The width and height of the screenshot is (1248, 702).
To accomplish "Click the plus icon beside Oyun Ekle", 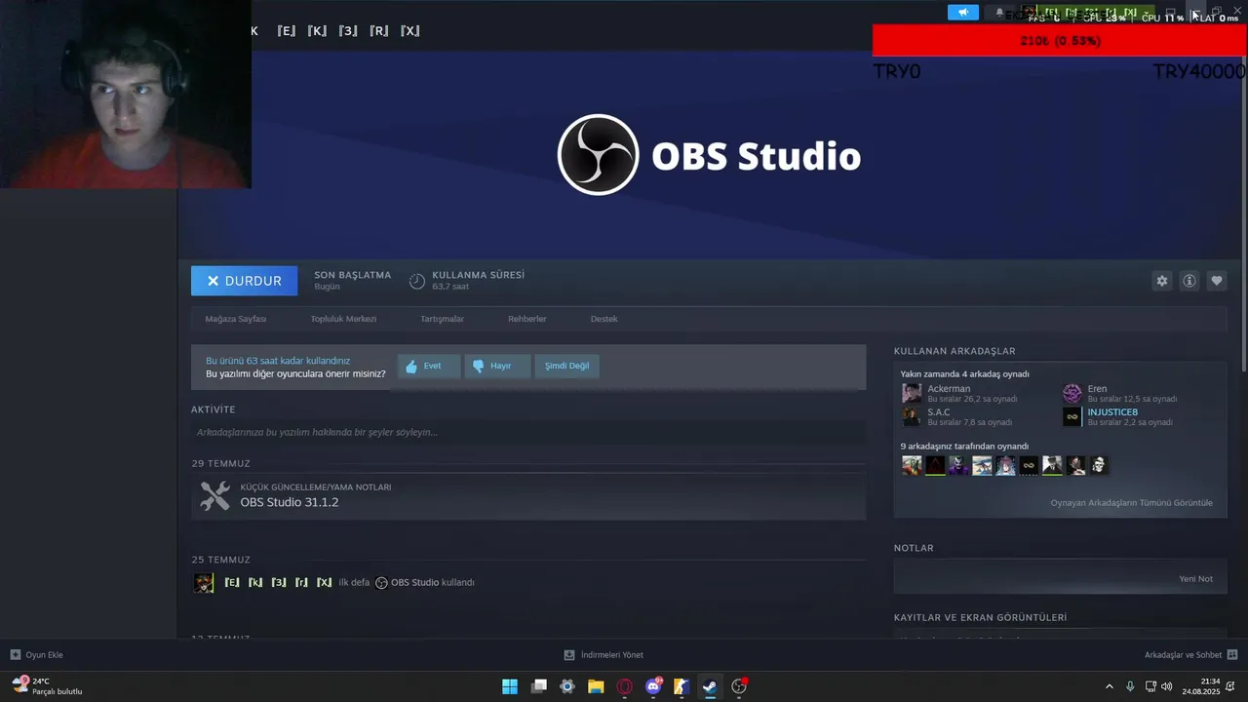I will pos(16,655).
